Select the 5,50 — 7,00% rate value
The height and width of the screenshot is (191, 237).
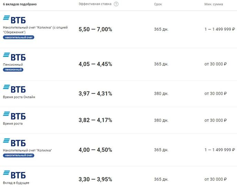point(95,29)
